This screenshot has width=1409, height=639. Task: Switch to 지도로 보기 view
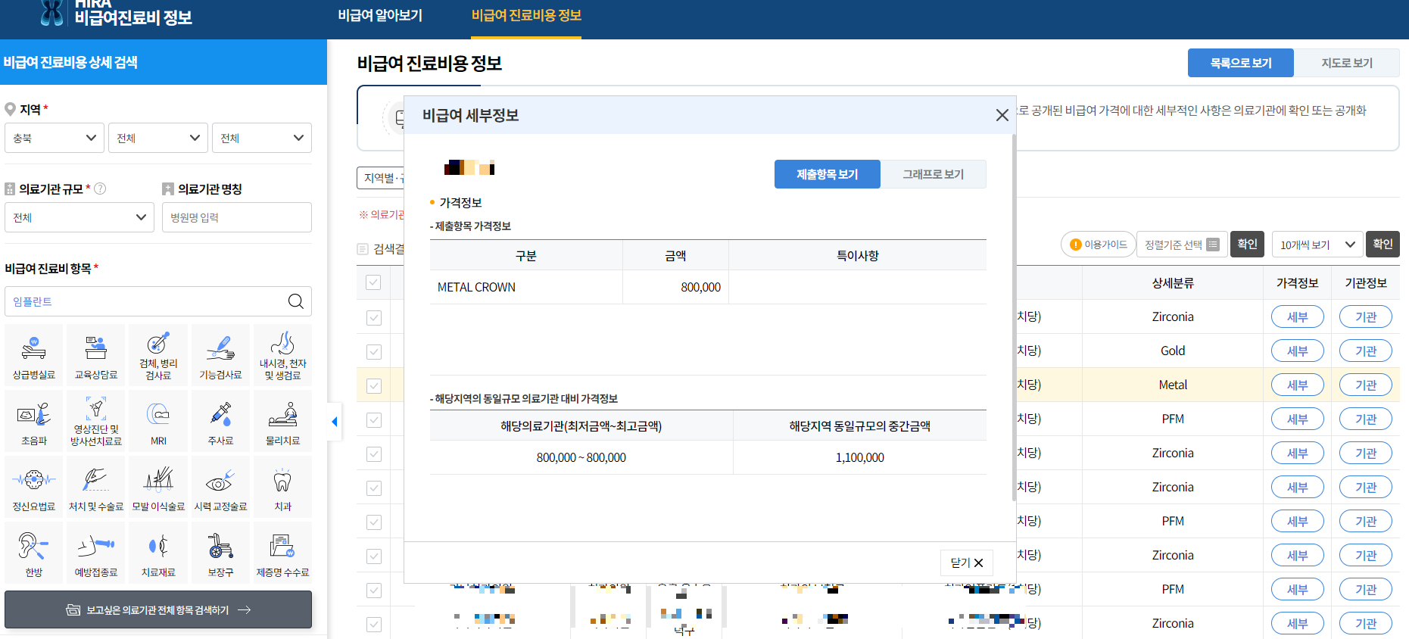coord(1347,63)
